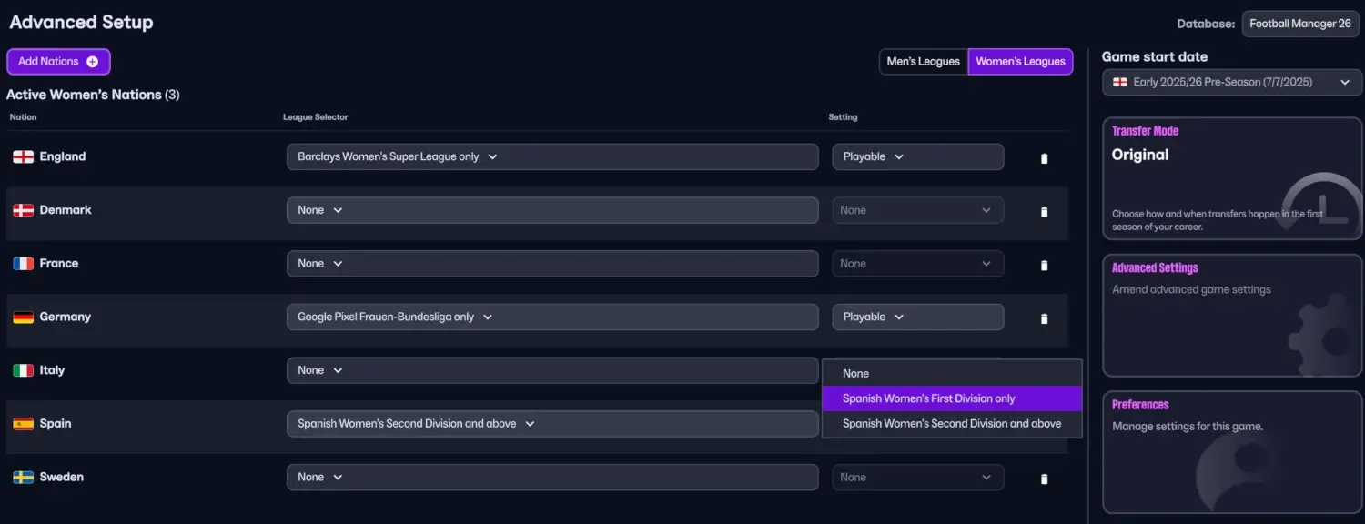The width and height of the screenshot is (1365, 524).
Task: Click the Setting column header
Action: [x=843, y=117]
